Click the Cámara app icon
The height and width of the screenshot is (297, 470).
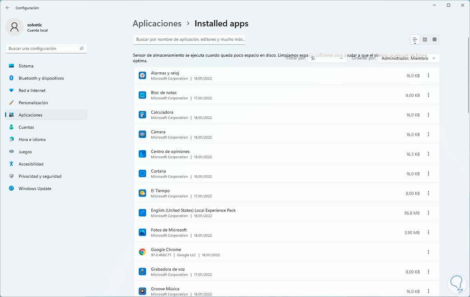pos(142,134)
